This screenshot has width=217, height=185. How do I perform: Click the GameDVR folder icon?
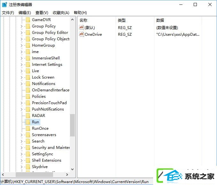28,20
